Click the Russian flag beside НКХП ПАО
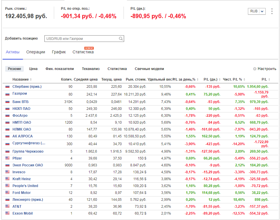This screenshot has height=220, width=280. tap(7, 109)
